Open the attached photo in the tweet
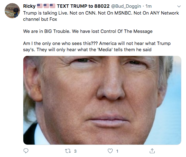Viewport: 186px width, 157px height. (102, 100)
